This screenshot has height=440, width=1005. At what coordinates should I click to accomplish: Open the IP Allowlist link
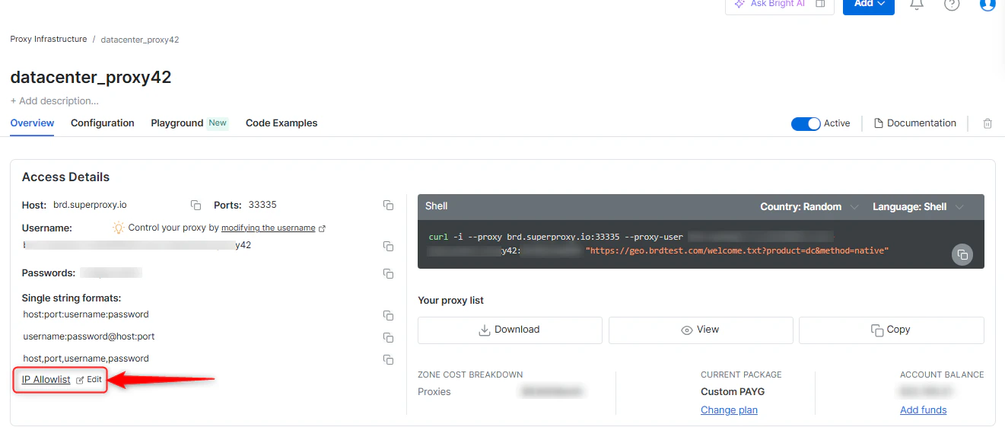[x=46, y=379]
